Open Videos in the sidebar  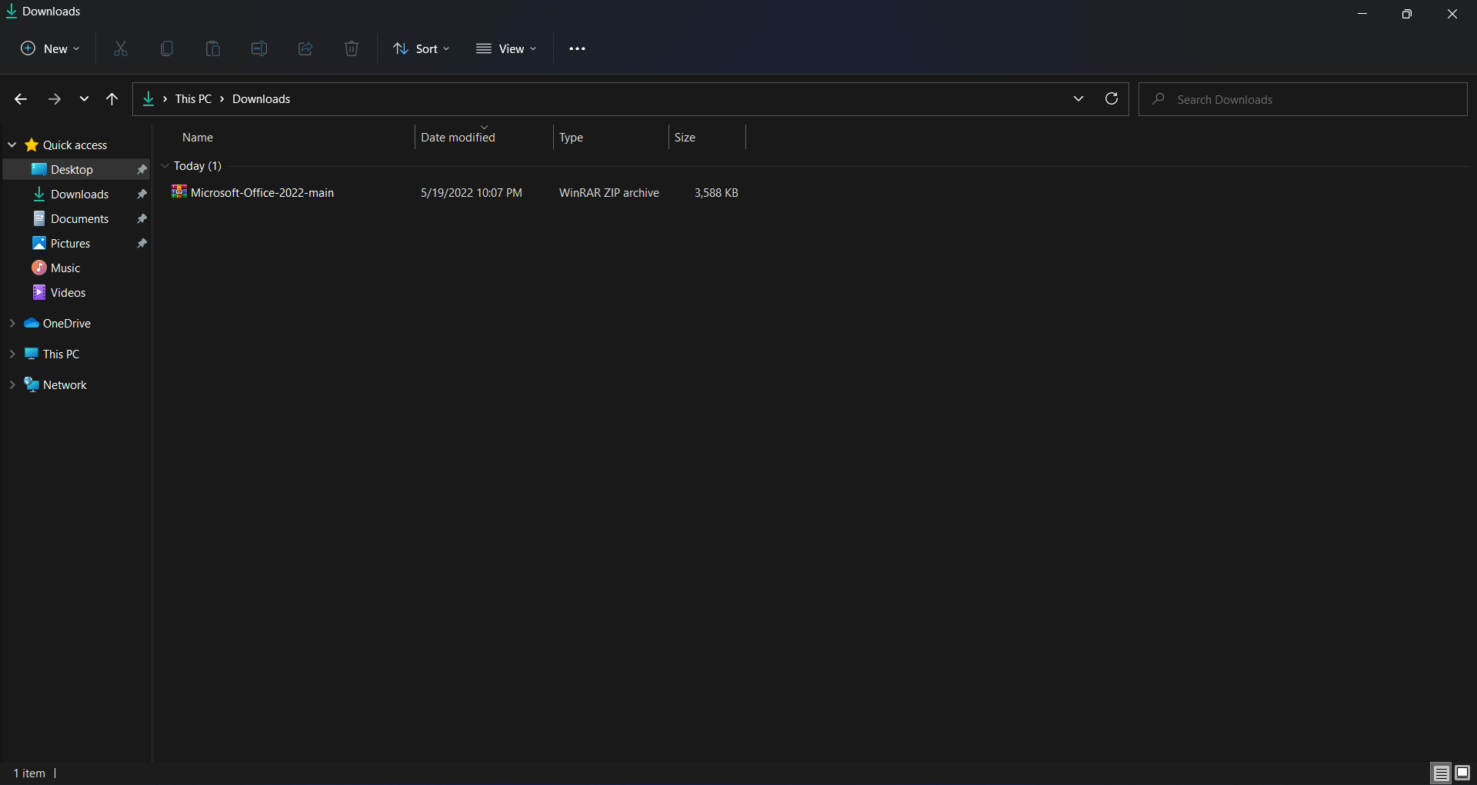click(68, 292)
